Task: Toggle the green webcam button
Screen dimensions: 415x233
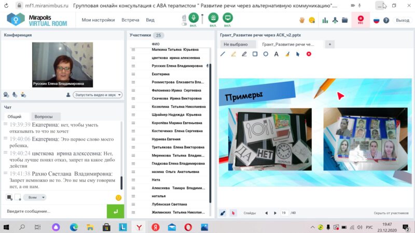Action: pos(213,18)
